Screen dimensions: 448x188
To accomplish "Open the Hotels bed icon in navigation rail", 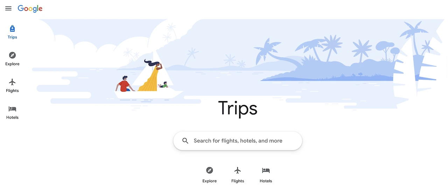I will click(12, 109).
